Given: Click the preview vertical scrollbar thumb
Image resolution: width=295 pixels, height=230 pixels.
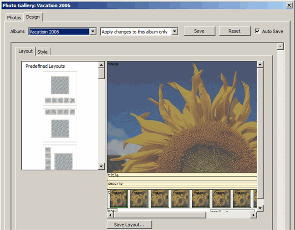Looking at the screenshot, I should click(260, 133).
